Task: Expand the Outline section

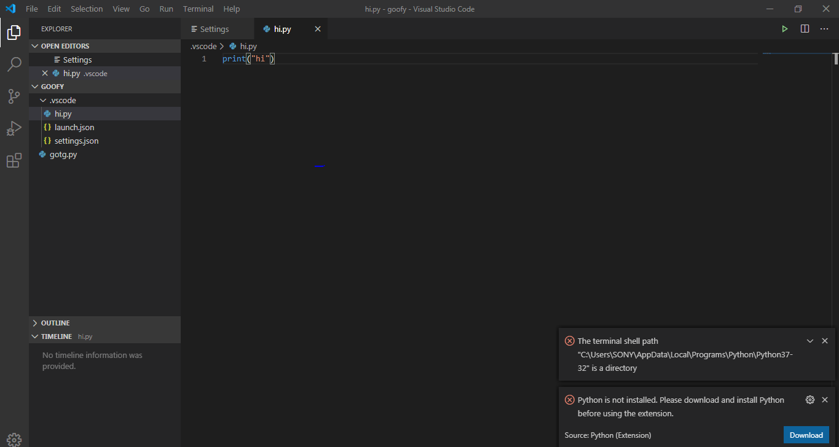Action: [x=104, y=323]
